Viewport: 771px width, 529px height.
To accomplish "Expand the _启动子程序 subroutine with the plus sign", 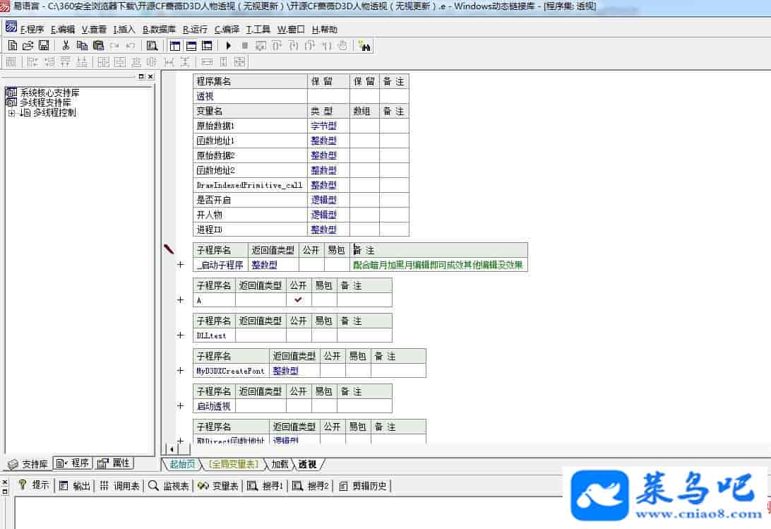I will pyautogui.click(x=180, y=265).
